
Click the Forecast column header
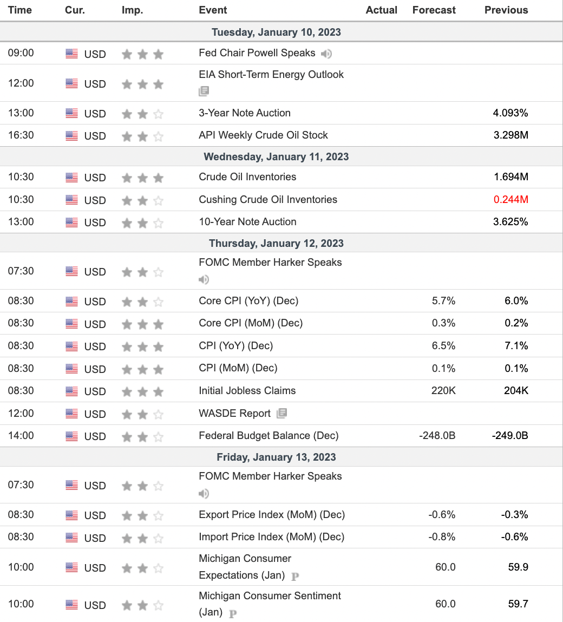pos(434,10)
